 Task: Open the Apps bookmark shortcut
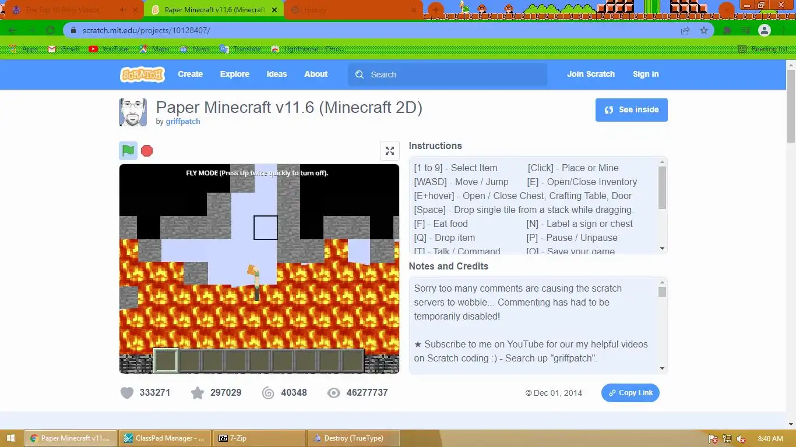tap(24, 49)
